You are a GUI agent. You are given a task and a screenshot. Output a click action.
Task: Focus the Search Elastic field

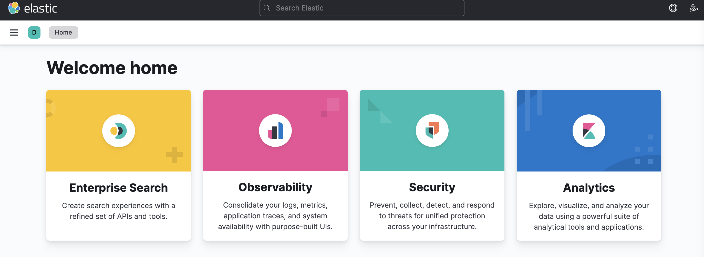361,8
